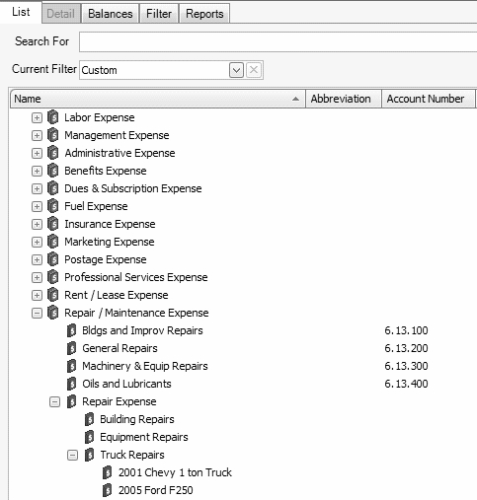Screen dimensions: 477x500
Task: Clear the current filter with the X button
Action: click(254, 70)
